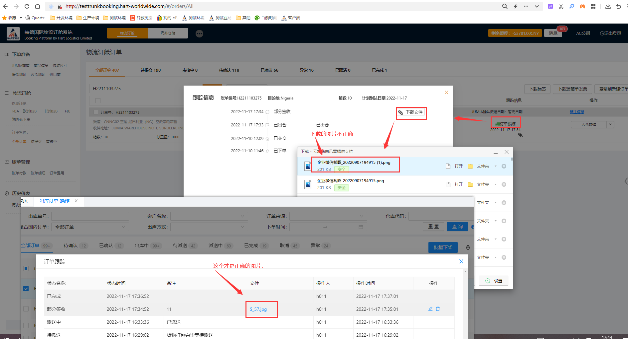The height and width of the screenshot is (339, 628).
Task: Click the browser translate extension icon
Action: click(550, 6)
